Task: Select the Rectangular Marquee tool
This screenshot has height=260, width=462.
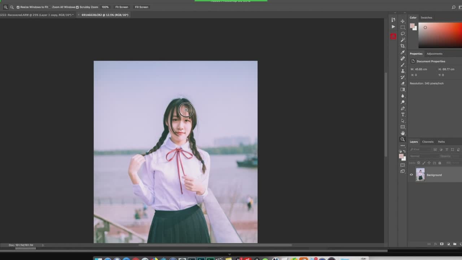Action: click(x=403, y=27)
